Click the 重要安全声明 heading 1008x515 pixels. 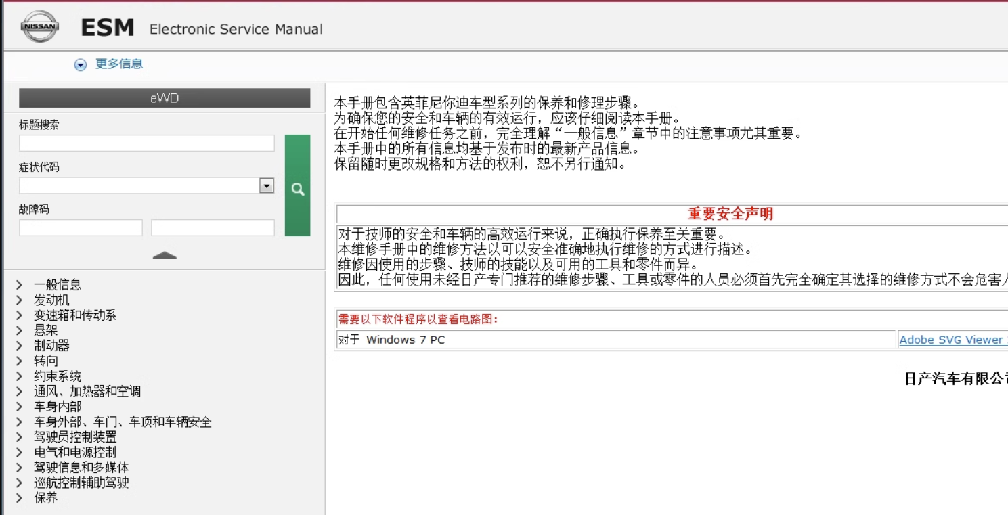pyautogui.click(x=730, y=214)
